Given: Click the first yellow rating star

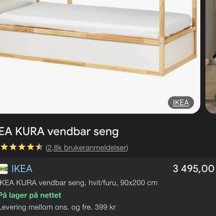Looking at the screenshot, I should (4, 147).
